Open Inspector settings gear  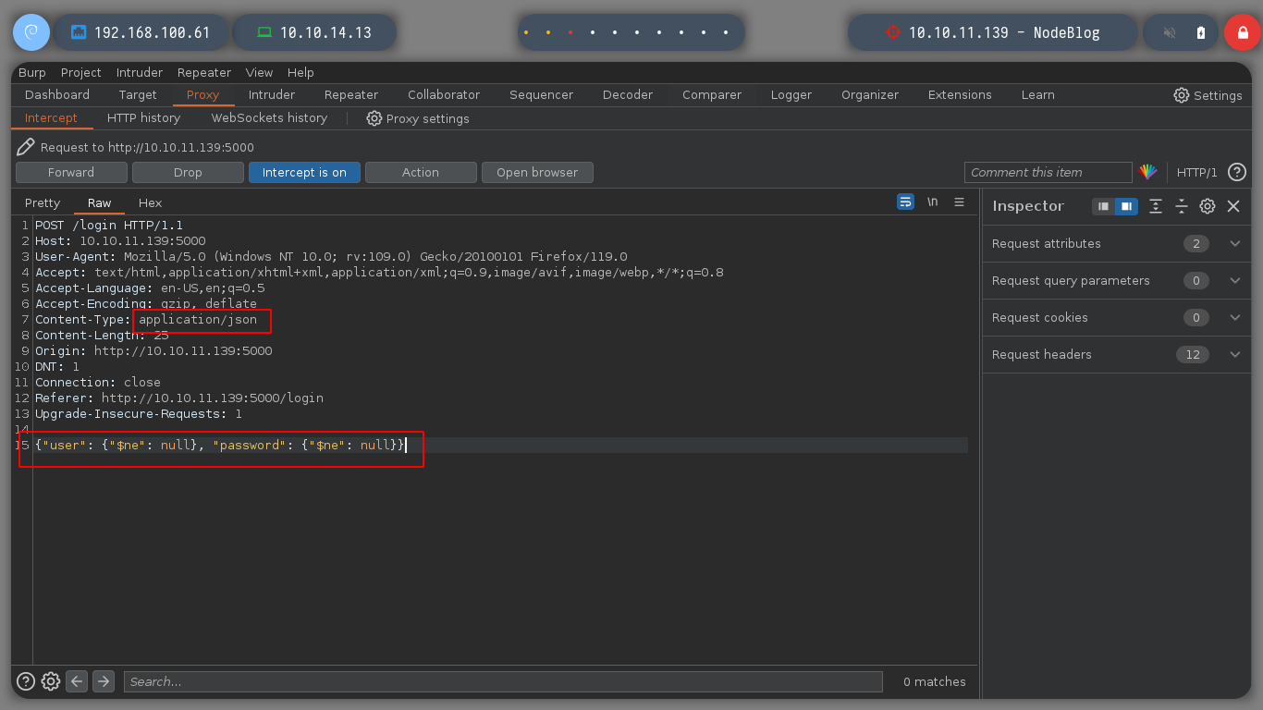(x=1208, y=206)
